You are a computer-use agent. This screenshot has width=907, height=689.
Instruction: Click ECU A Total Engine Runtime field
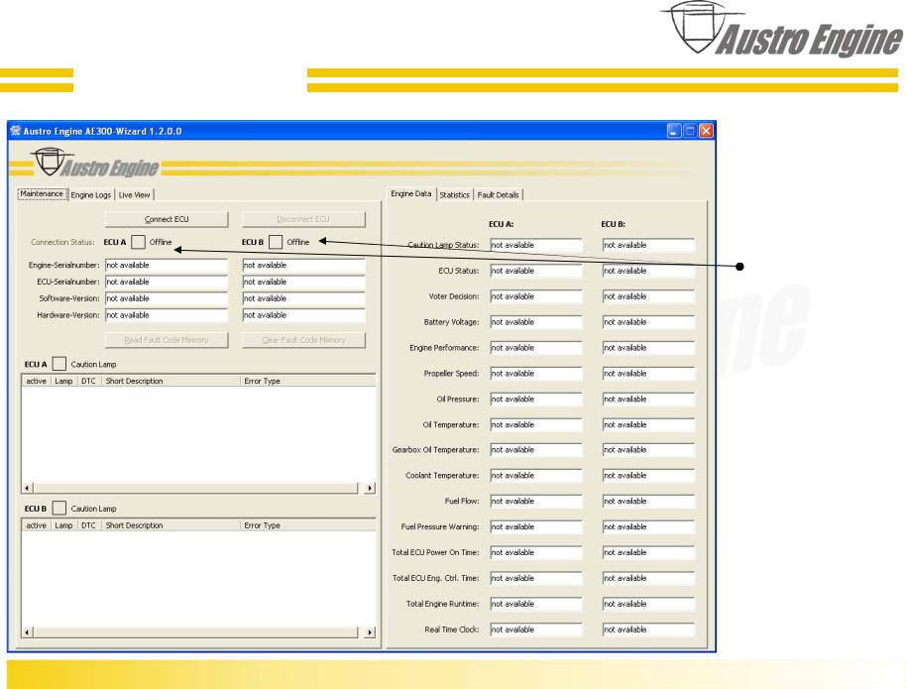point(535,604)
